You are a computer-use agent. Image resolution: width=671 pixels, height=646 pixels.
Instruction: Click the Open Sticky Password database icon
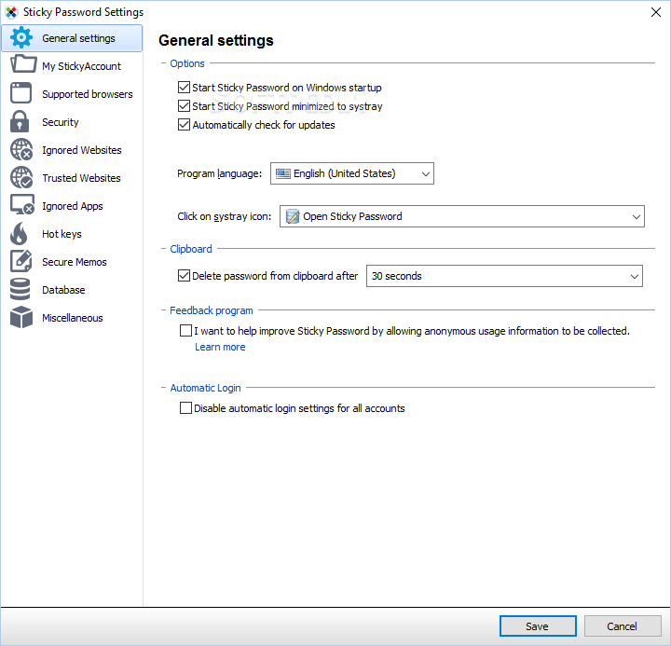293,216
